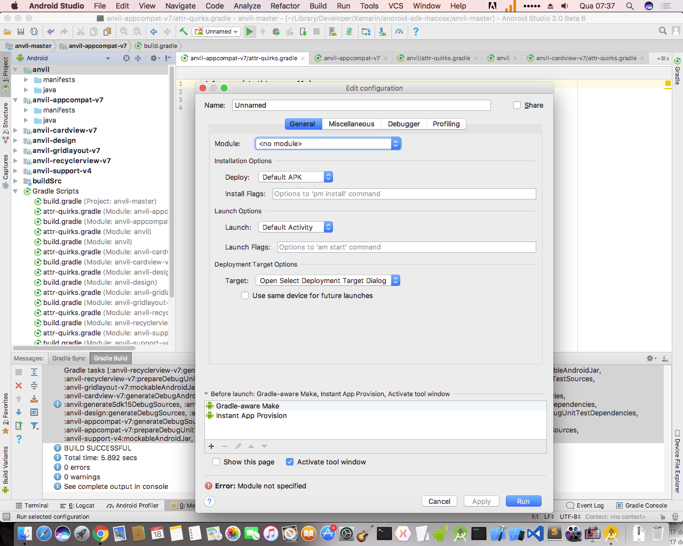This screenshot has width=683, height=546.
Task: Click build.gradle in the navigation breadcrumb
Action: [x=156, y=46]
